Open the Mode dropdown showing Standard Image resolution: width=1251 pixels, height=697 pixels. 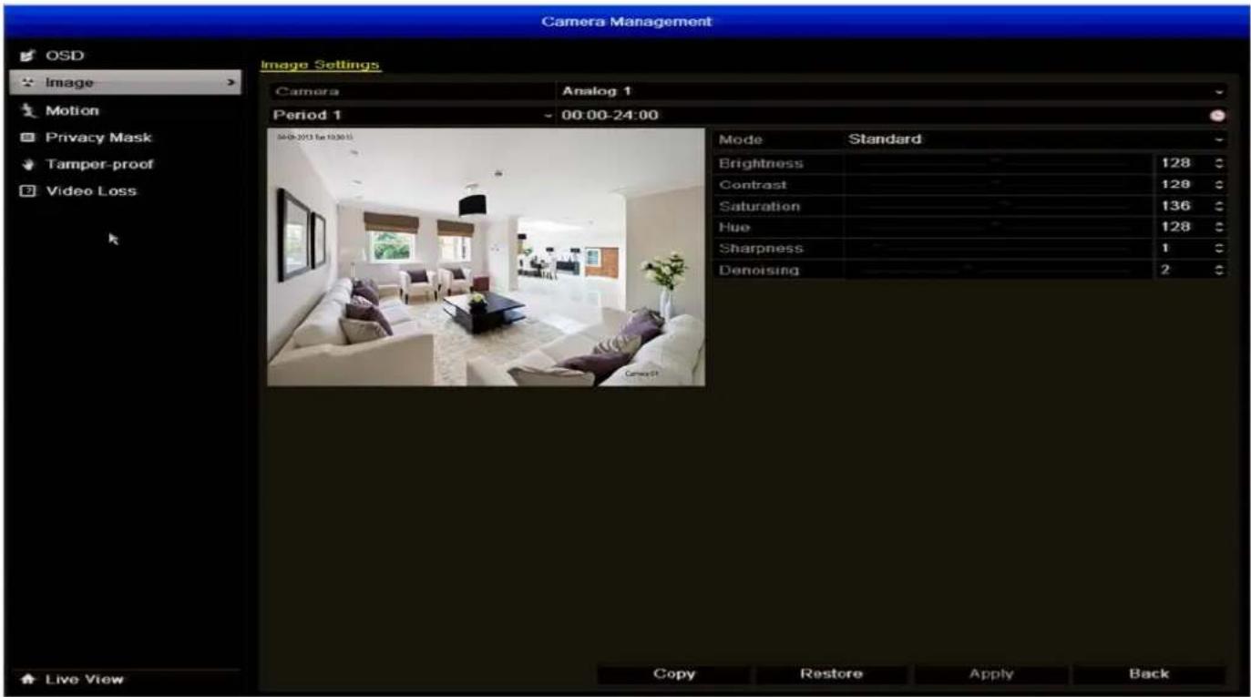tap(1034, 139)
